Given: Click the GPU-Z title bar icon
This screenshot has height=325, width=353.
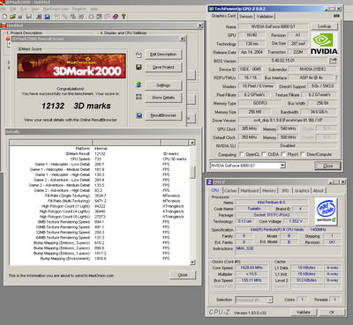Looking at the screenshot, I should pos(211,9).
